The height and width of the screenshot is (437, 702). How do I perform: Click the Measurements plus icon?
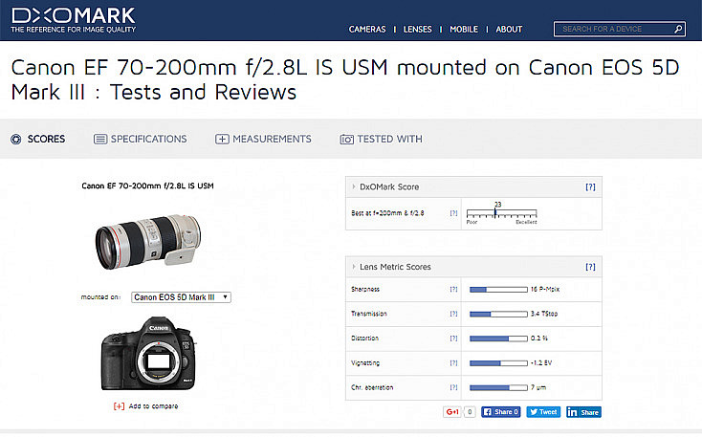click(x=222, y=140)
